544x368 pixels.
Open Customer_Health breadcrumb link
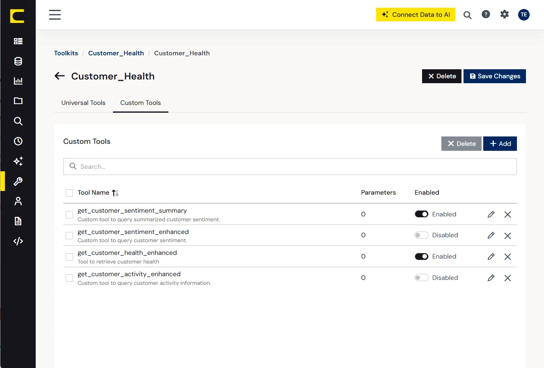[x=116, y=53]
